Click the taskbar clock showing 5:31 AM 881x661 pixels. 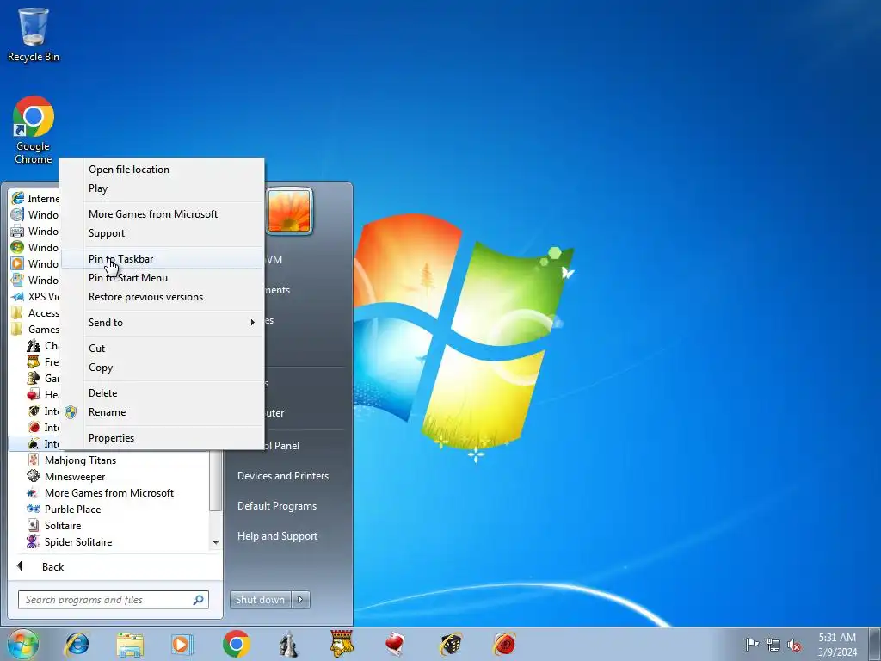coord(837,645)
